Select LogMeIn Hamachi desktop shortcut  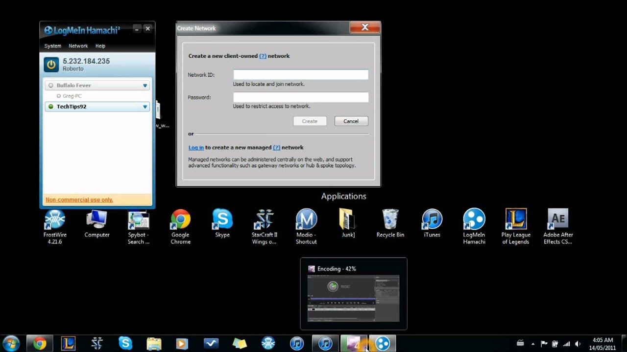pyautogui.click(x=474, y=226)
